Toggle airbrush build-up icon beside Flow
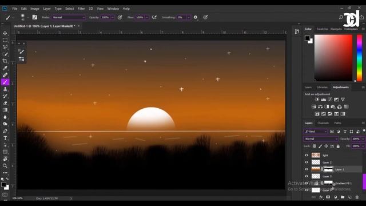366x206 pixels. [x=154, y=17]
